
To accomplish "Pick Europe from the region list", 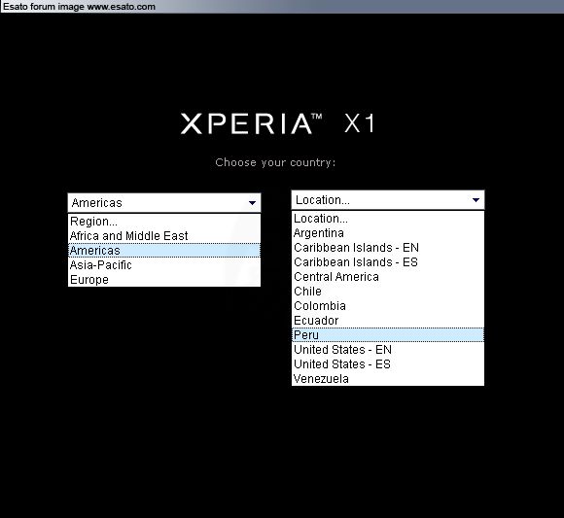I will [x=164, y=280].
